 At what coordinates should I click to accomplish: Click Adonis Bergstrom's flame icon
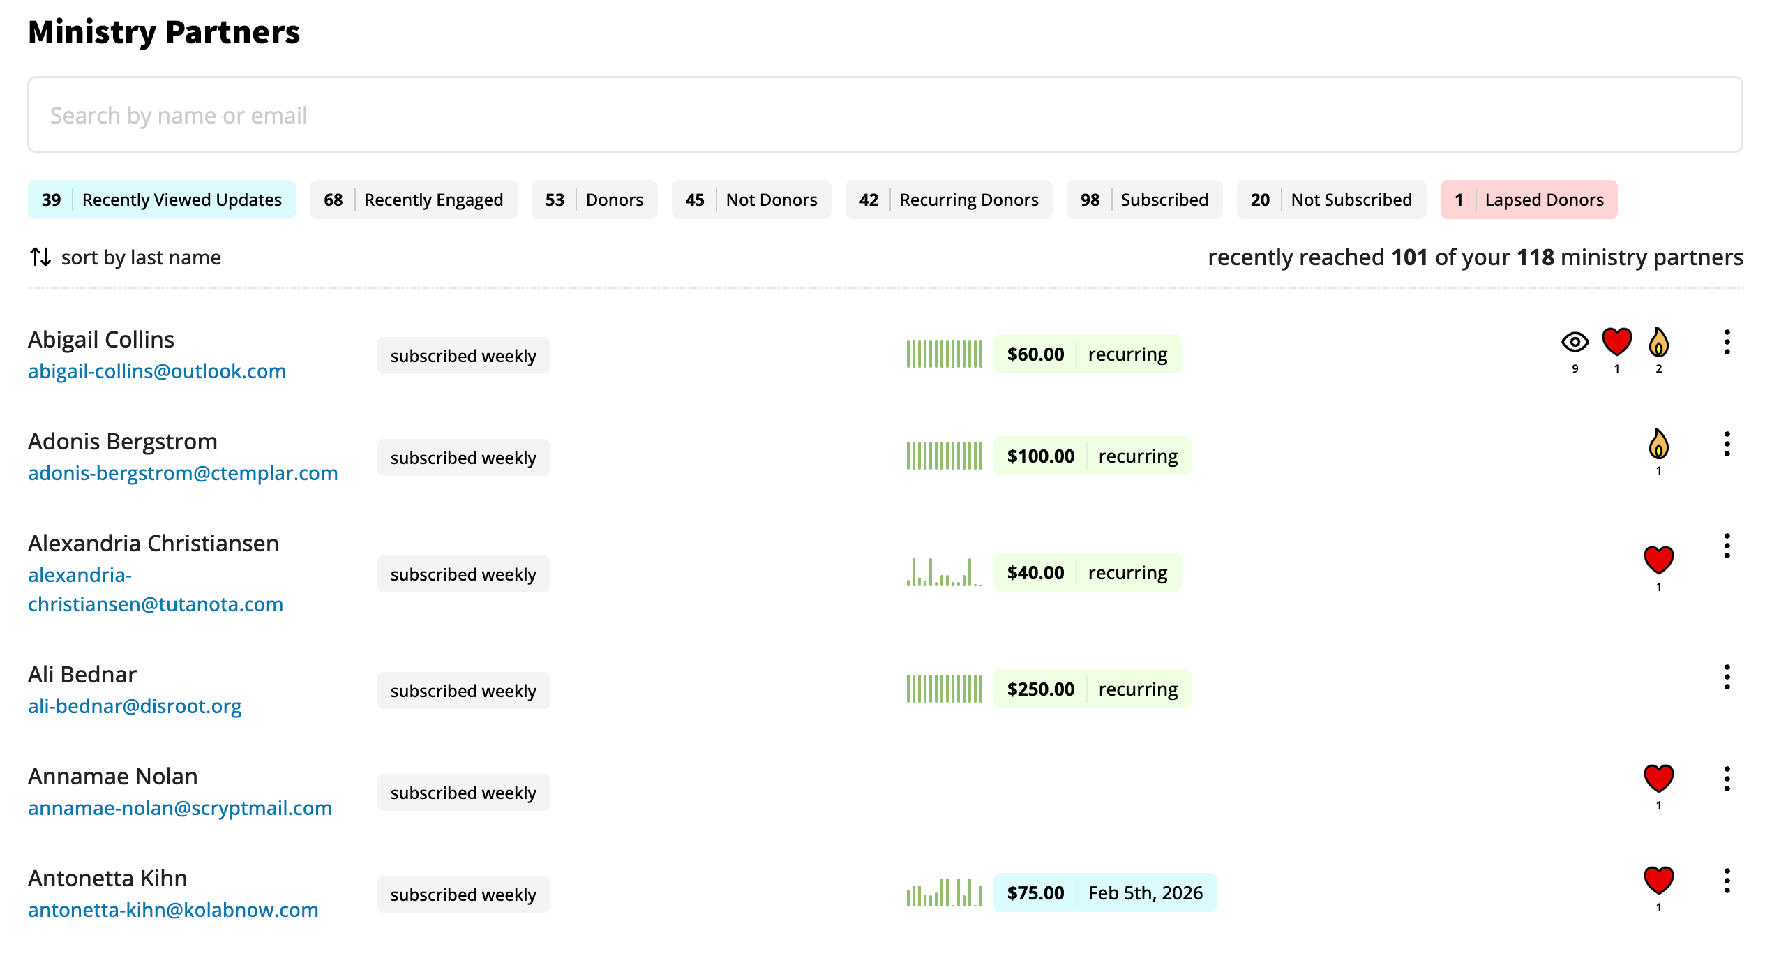coord(1658,444)
